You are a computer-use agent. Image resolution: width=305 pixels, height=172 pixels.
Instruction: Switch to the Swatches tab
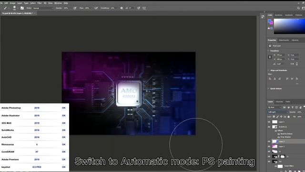tap(278, 15)
